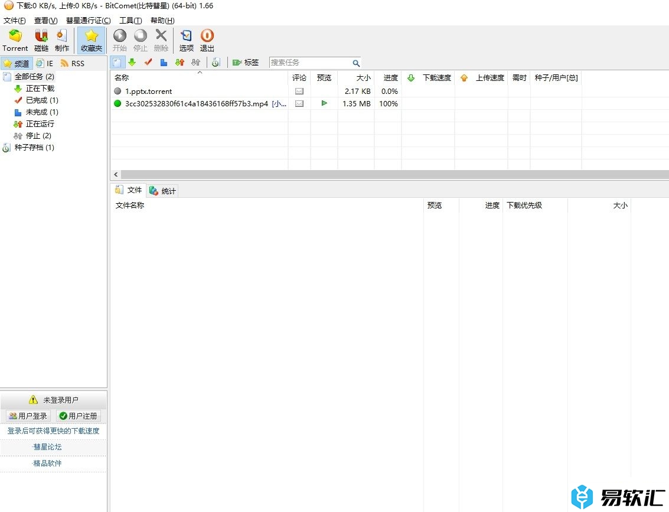Open the 查看(V) menu

coord(45,21)
